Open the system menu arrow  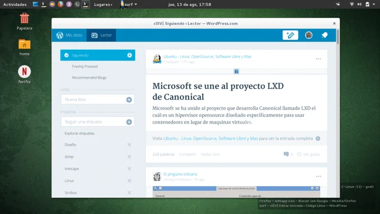click(374, 4)
